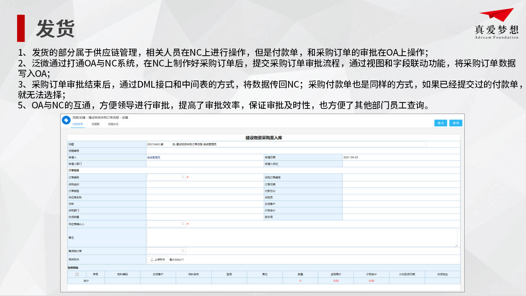Click the 付款协议 field label
The width and height of the screenshot is (526, 296).
coord(270,191)
